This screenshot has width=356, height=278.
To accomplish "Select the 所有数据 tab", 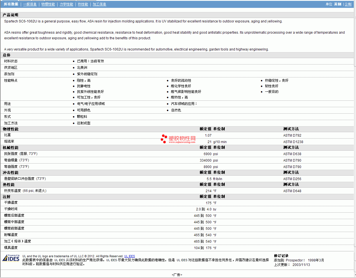I will pyautogui.click(x=11, y=4).
